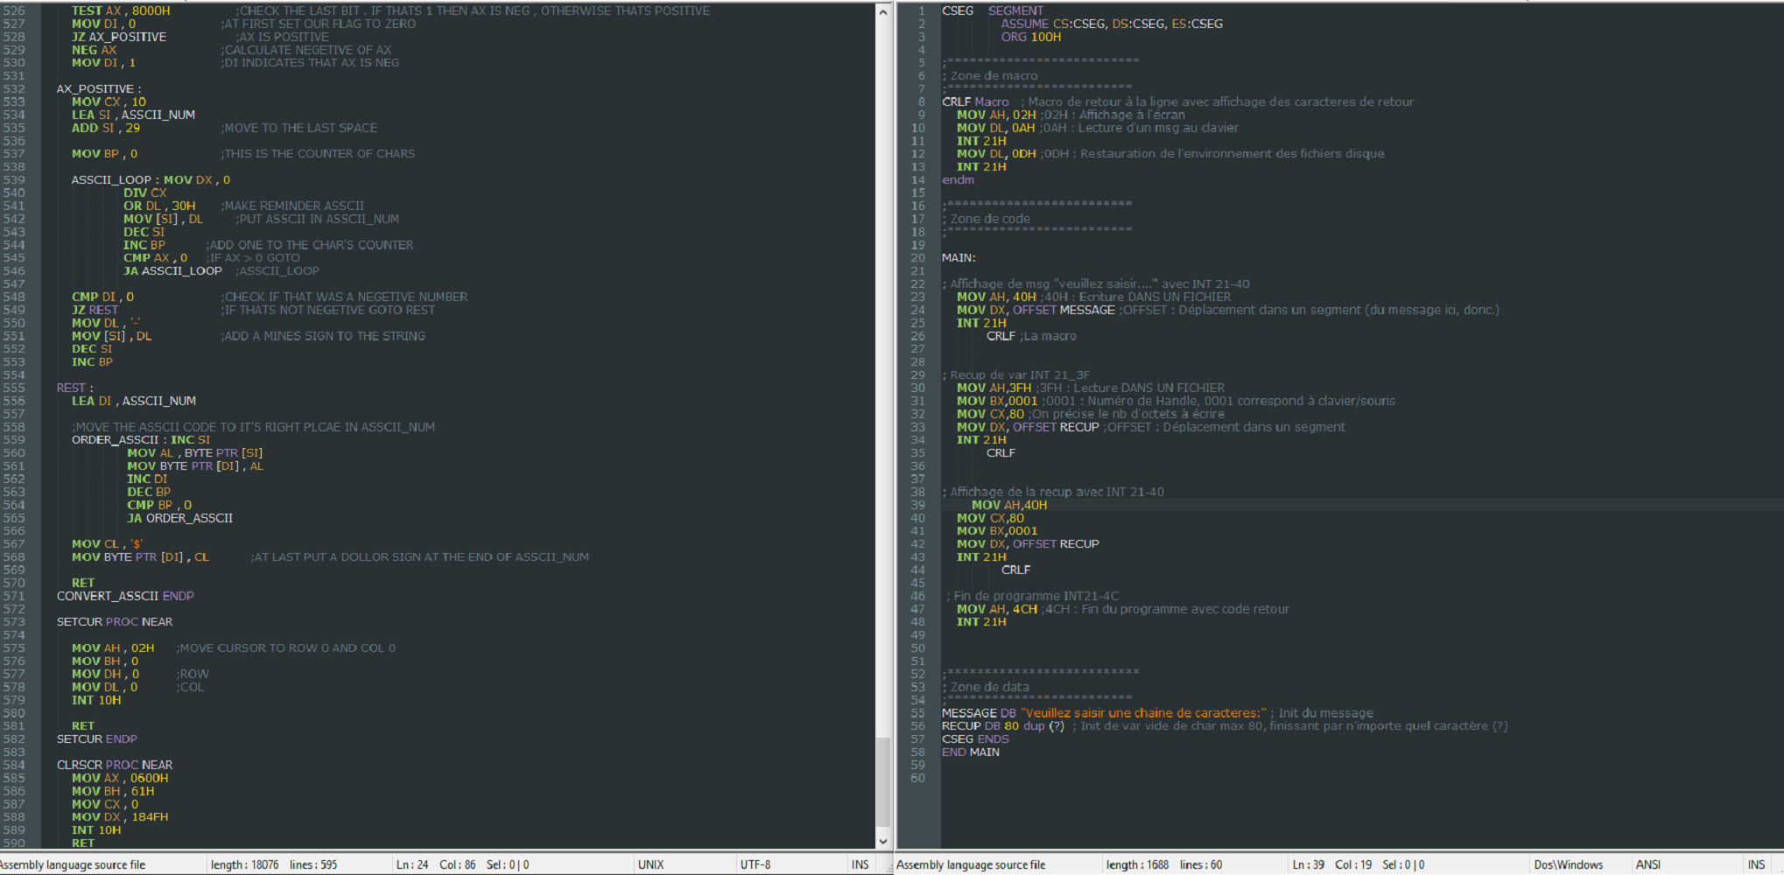Click 'TEST AX , 8000H' on line 526
Screen dimensions: 1784x875
[121, 10]
